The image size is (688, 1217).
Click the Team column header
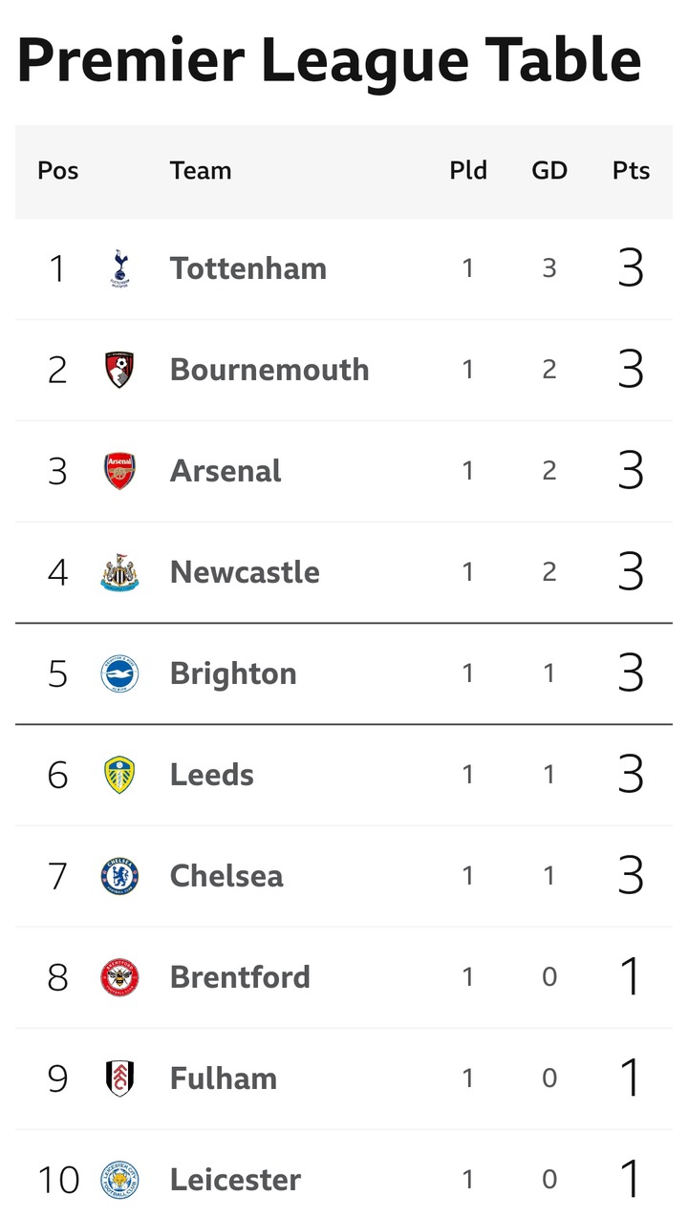(201, 171)
